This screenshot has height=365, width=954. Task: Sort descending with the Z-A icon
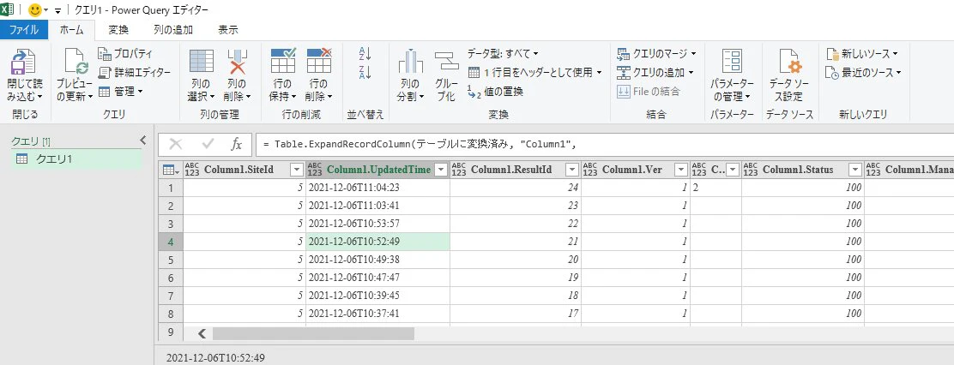pos(365,72)
